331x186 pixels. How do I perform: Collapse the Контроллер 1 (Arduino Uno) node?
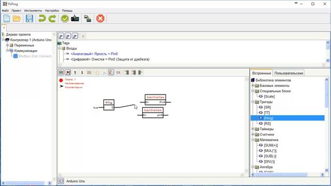pyautogui.click(x=3, y=40)
